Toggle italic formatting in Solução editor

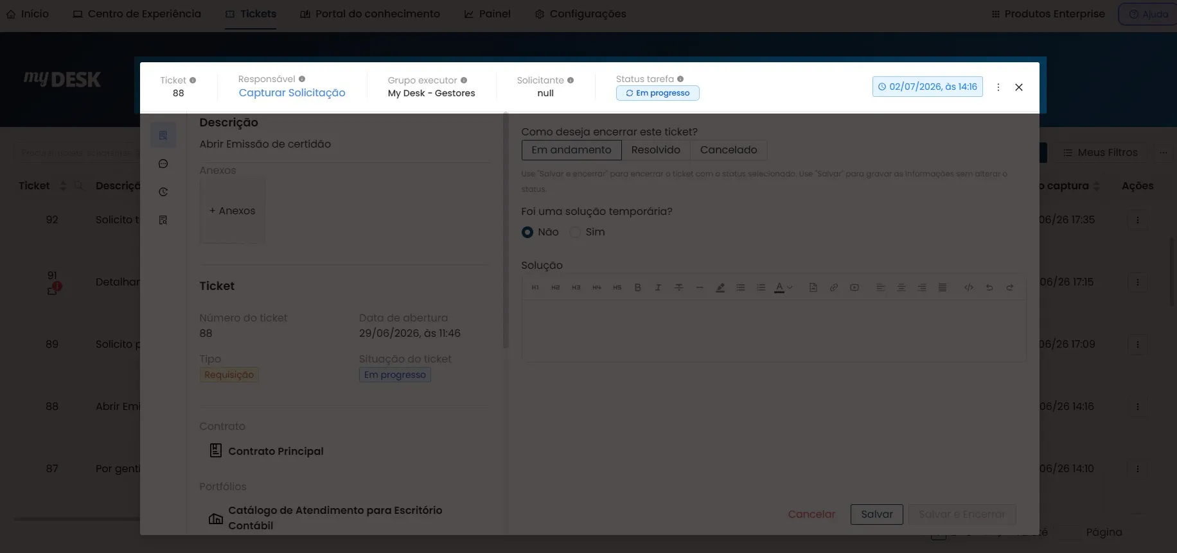point(658,287)
